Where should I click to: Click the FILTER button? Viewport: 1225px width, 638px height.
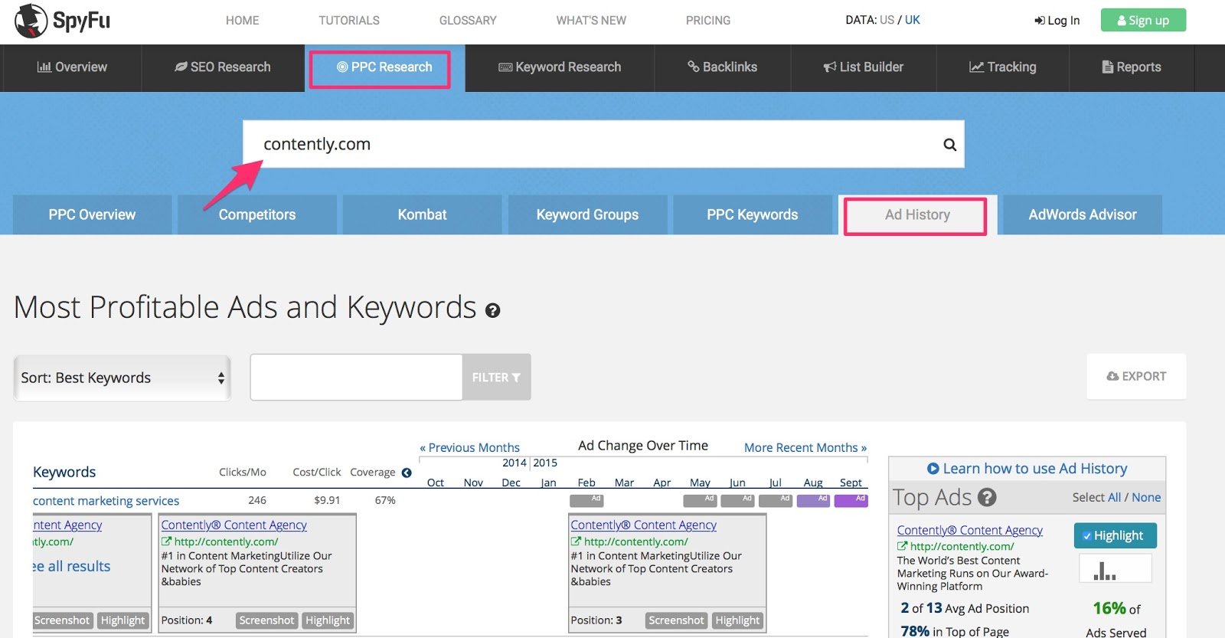[x=496, y=377]
